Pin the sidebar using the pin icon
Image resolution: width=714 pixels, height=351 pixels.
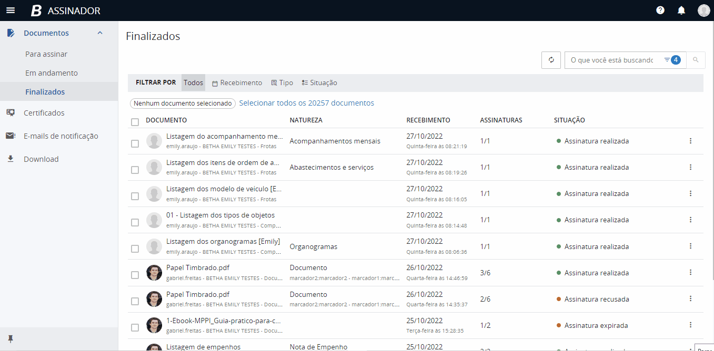coord(11,338)
